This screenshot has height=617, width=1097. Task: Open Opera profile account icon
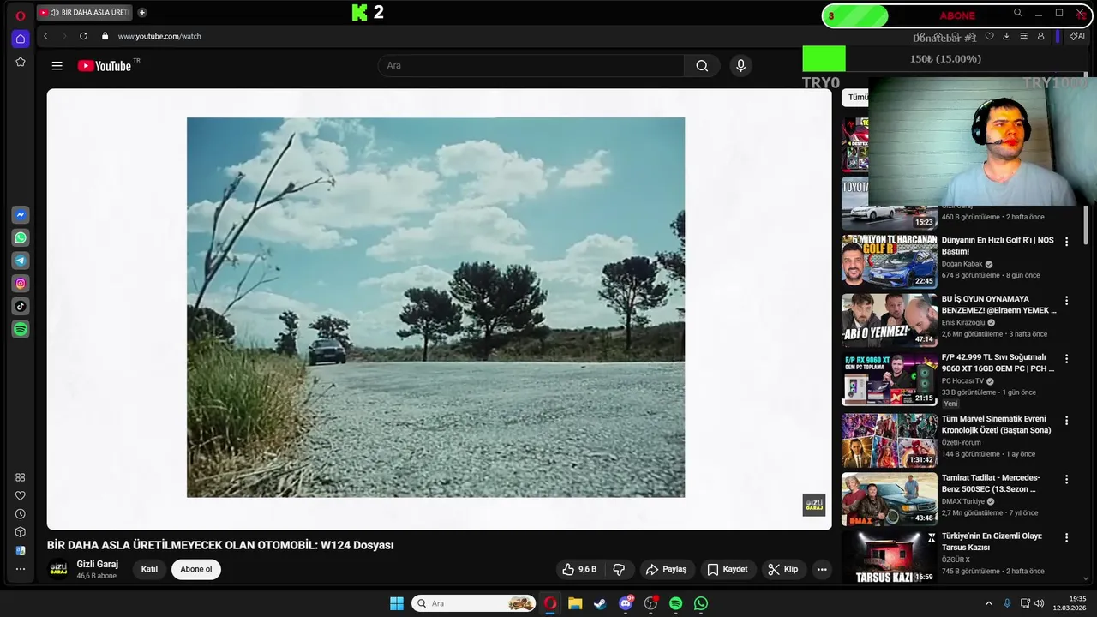click(x=1041, y=36)
